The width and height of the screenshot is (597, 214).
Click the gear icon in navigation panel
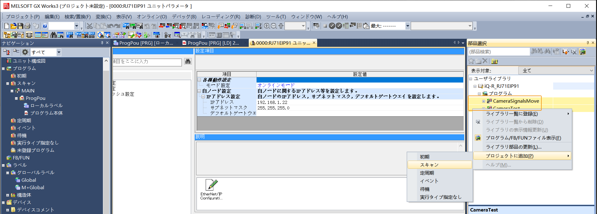point(25,52)
